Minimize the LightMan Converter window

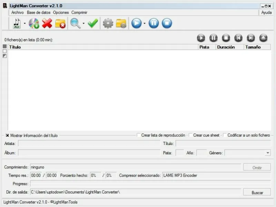(x=263, y=6)
